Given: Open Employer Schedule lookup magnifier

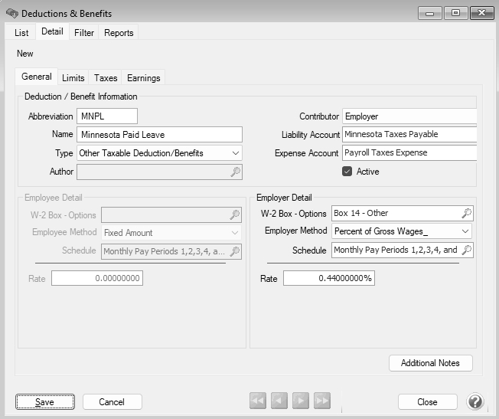Looking at the screenshot, I should pyautogui.click(x=467, y=250).
